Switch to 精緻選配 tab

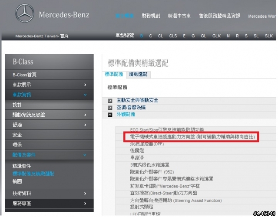pyautogui.click(x=138, y=74)
